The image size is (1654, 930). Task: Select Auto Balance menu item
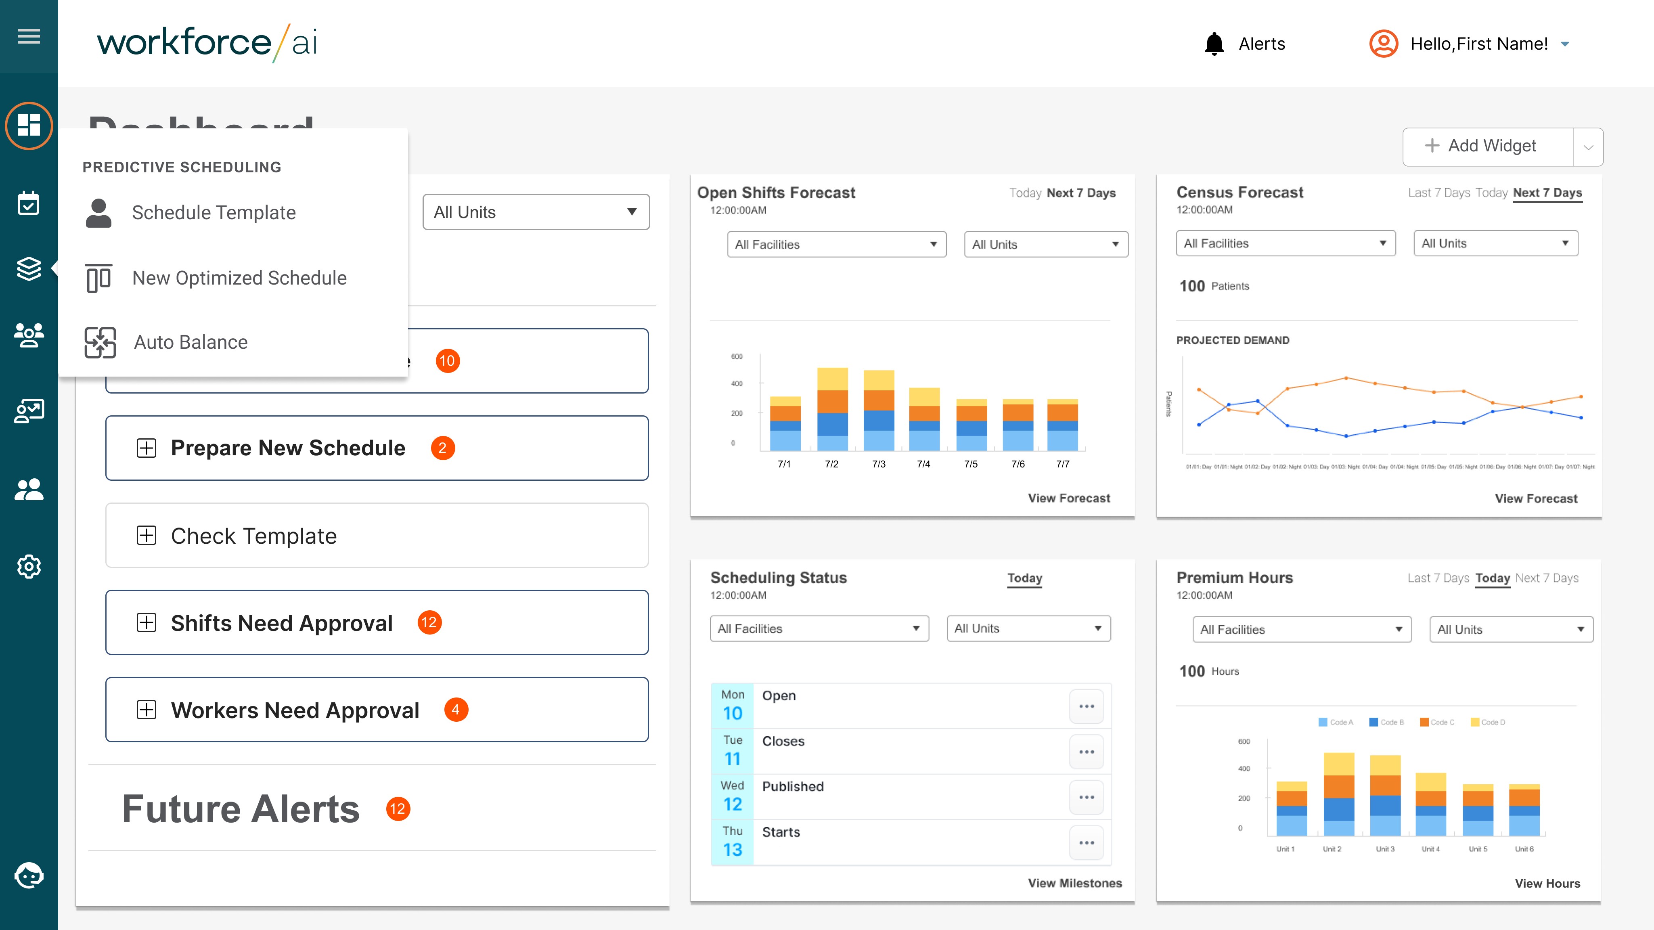click(x=191, y=342)
